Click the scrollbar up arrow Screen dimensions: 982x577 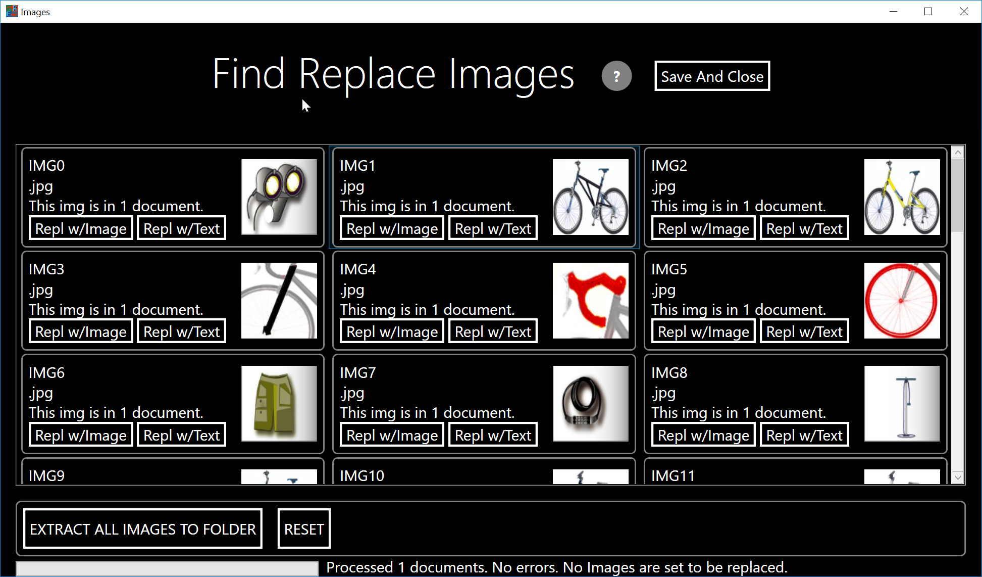click(958, 152)
